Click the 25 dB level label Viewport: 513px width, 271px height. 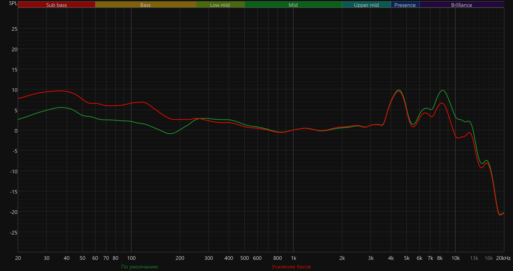pyautogui.click(x=14, y=29)
